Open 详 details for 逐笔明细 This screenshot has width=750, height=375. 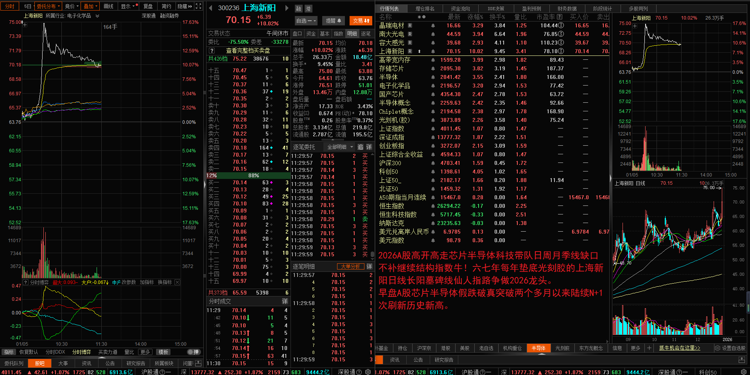[369, 266]
